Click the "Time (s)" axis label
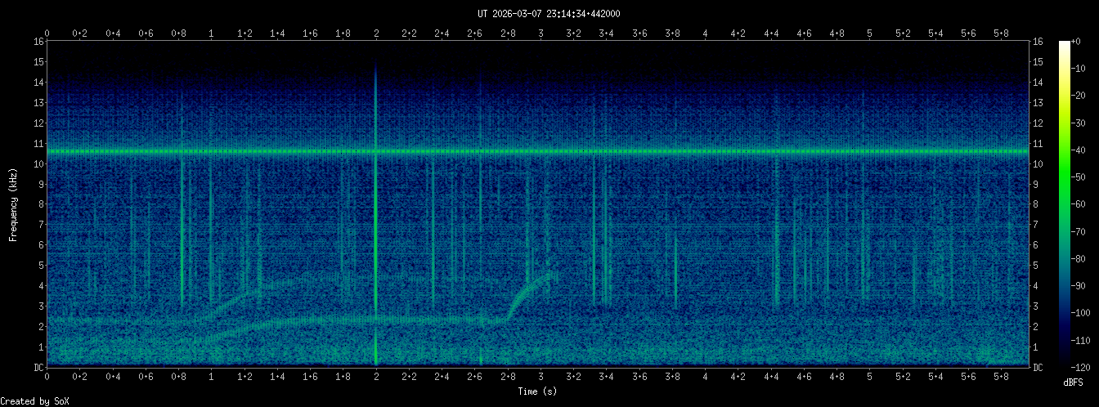This screenshot has width=1099, height=407. pos(539,391)
